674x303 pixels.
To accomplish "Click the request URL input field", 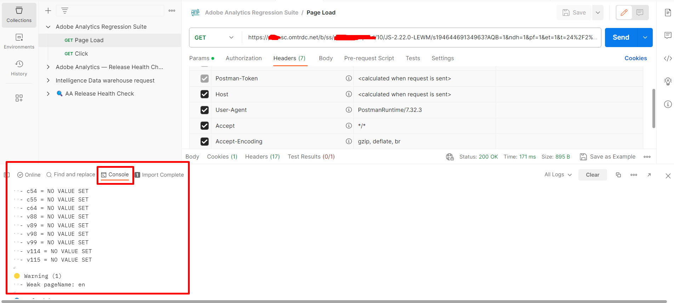I will pos(421,38).
